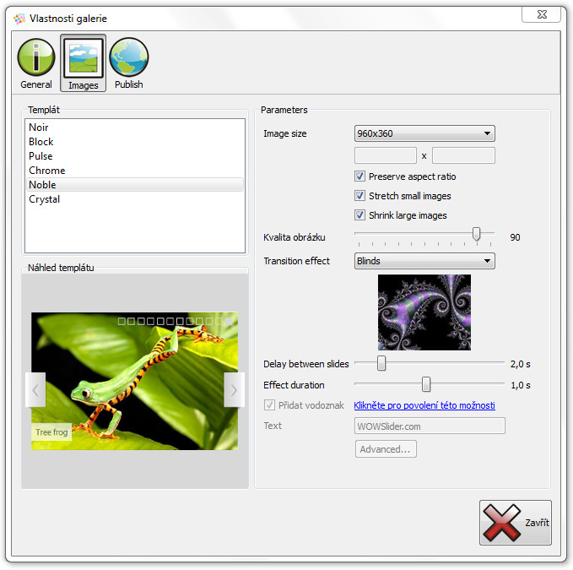This screenshot has height=570, width=573.
Task: Click the Effect duration slider handle
Action: pos(425,384)
